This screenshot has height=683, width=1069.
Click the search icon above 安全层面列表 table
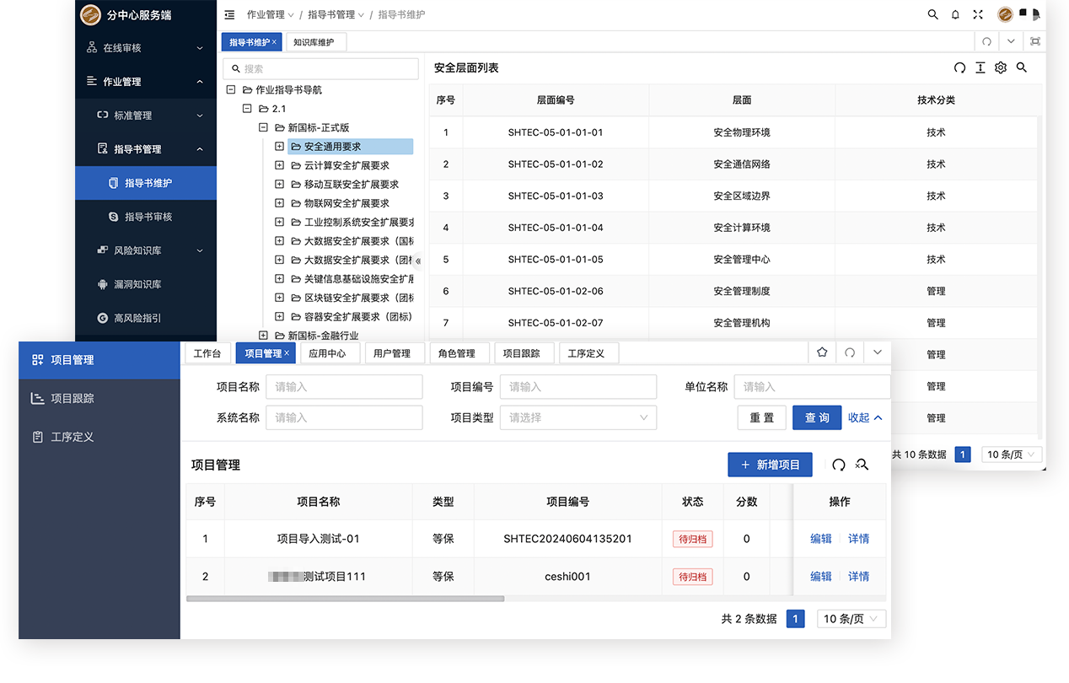tap(1022, 67)
